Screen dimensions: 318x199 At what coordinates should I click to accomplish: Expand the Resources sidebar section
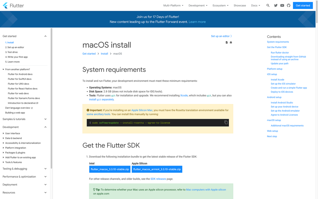(25, 193)
